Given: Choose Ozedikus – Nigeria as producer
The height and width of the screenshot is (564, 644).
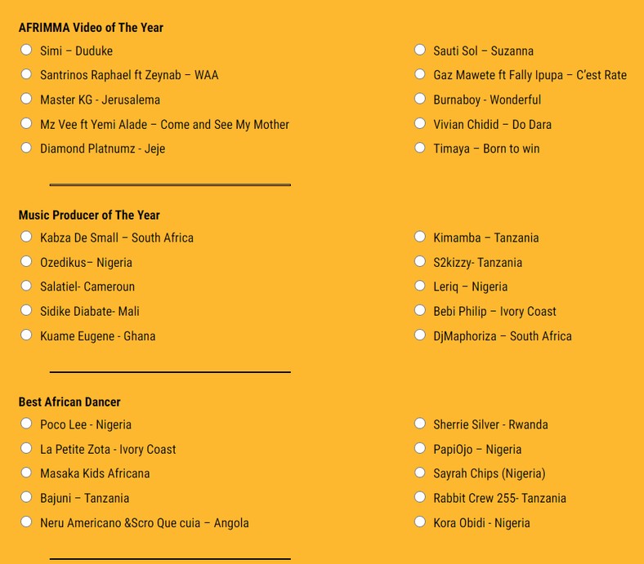Looking at the screenshot, I should tap(26, 261).
